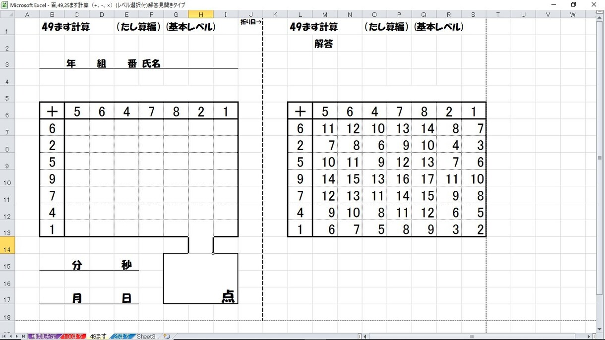This screenshot has width=605, height=340.
Task: Select row header 14
Action: pyautogui.click(x=7, y=245)
